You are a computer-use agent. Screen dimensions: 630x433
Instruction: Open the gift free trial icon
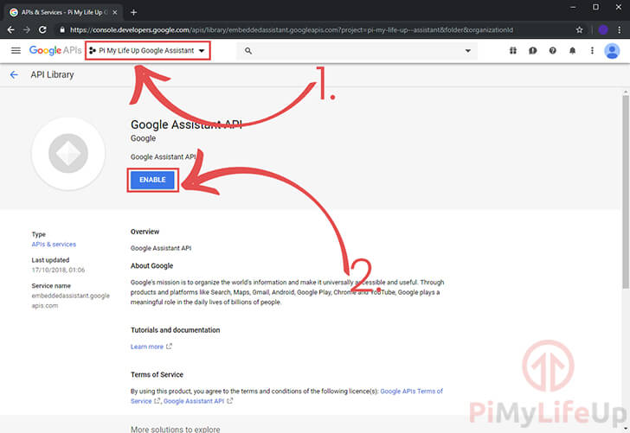513,51
